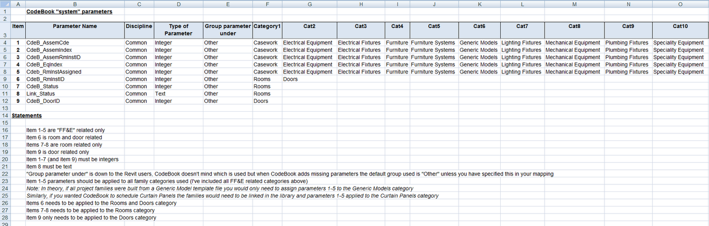The height and width of the screenshot is (226, 709).
Task: Click the 'Speciality Equipment' cell in the CdeB_AssemCde row
Action: click(x=680, y=43)
